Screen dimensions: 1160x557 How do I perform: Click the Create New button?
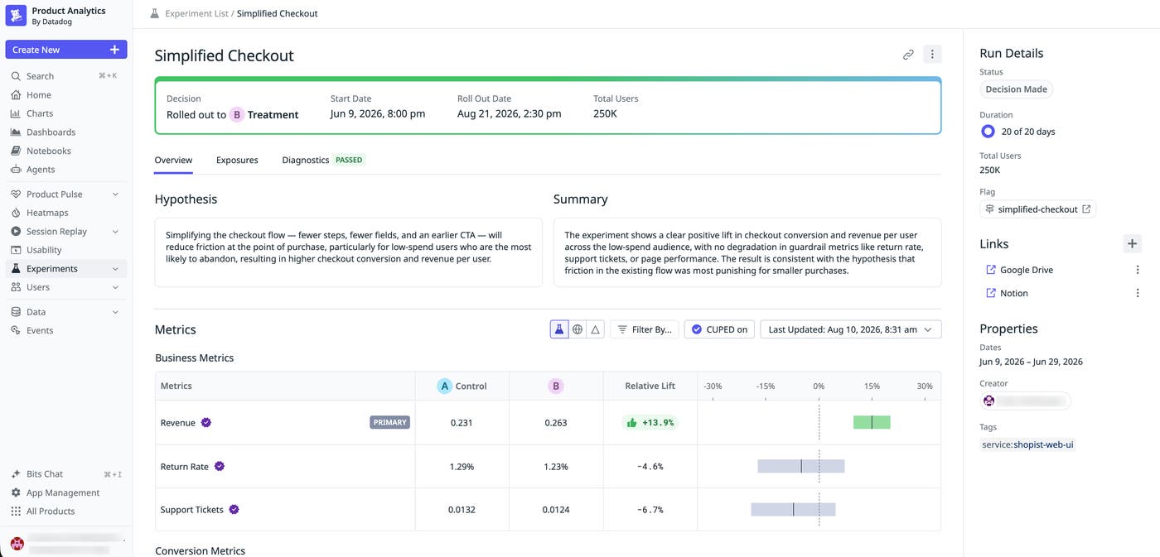66,50
